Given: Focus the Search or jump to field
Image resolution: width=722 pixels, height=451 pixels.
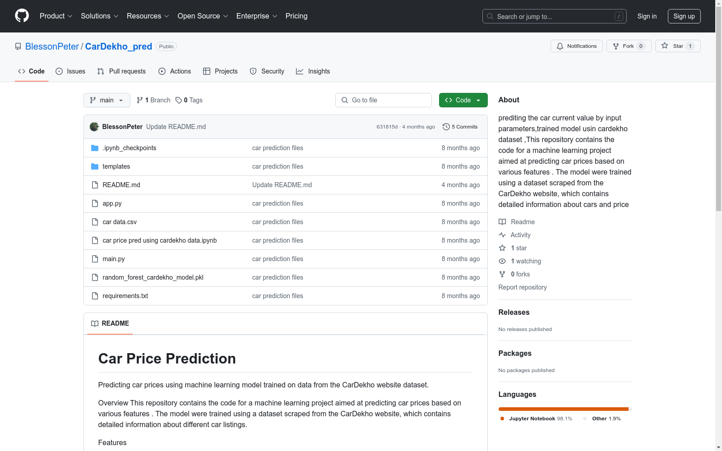Looking at the screenshot, I should coord(555,16).
